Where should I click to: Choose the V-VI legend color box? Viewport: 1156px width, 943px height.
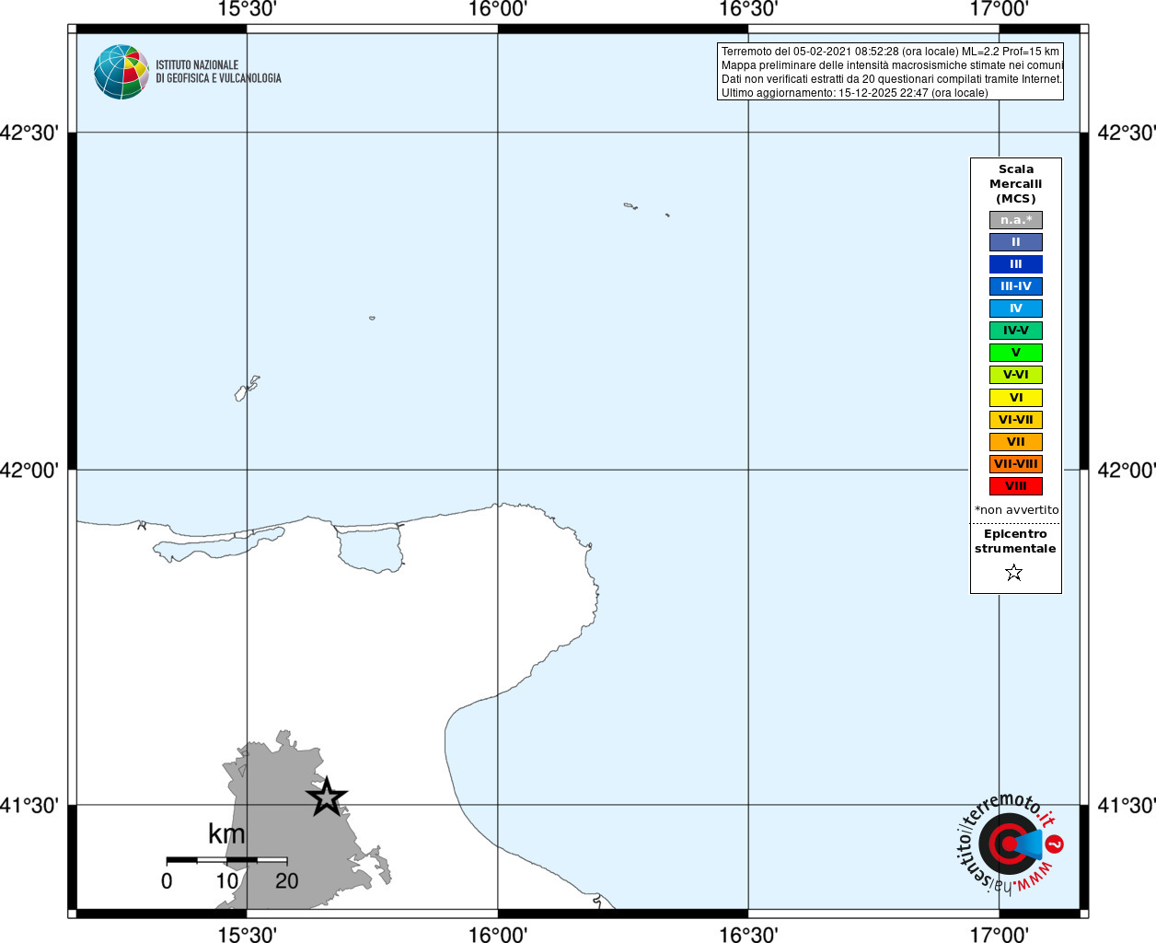[1015, 375]
